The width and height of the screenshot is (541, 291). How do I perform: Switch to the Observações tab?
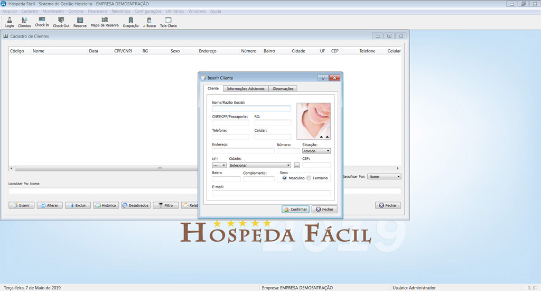point(283,89)
